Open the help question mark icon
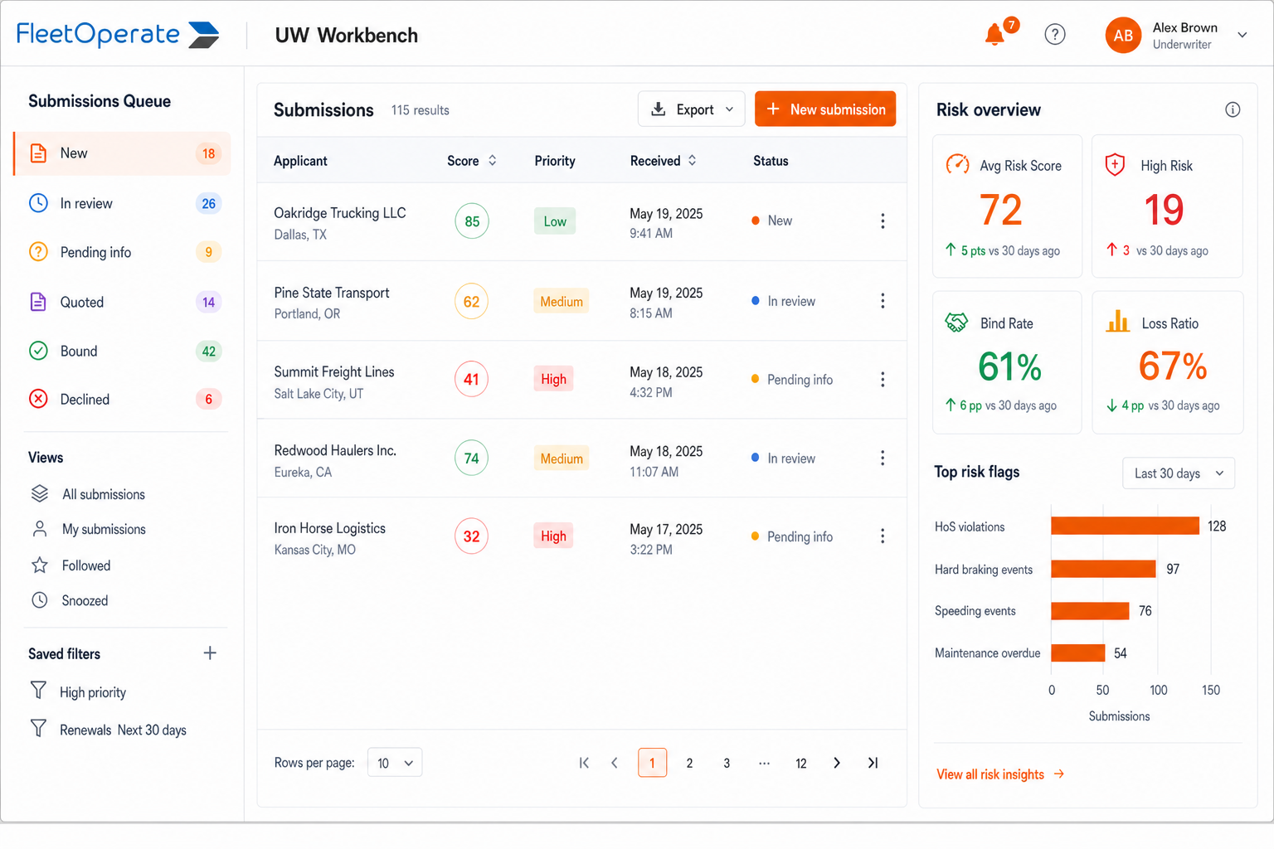This screenshot has width=1274, height=849. tap(1055, 35)
